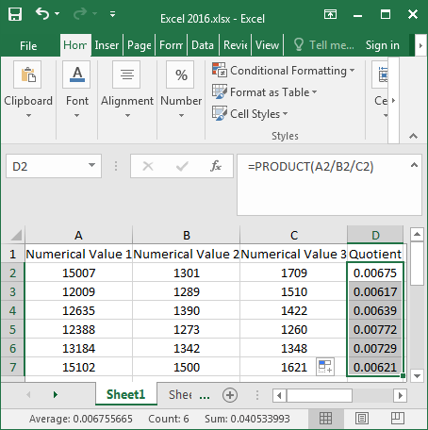Click the Redo arrow icon
The image size is (428, 430).
80,14
